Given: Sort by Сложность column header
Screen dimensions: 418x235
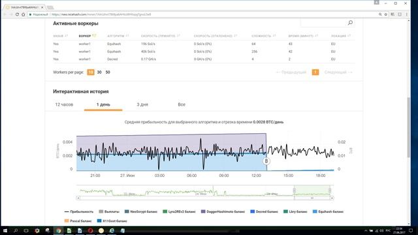Looking at the screenshot, I should click(x=263, y=36).
